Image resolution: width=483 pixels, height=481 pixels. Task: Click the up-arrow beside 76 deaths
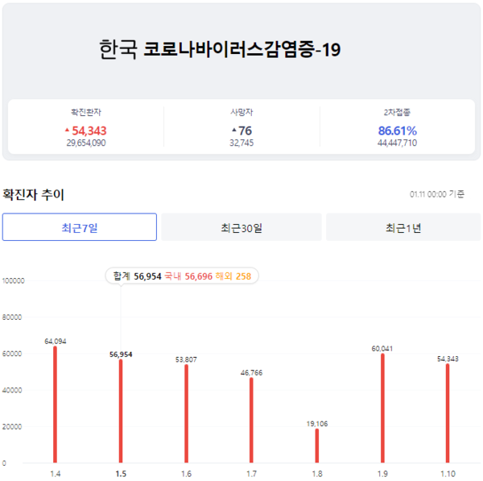pyautogui.click(x=234, y=130)
